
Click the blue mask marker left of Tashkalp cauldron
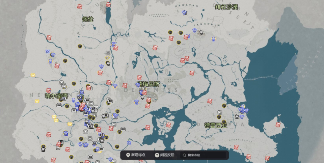coord(194,31)
